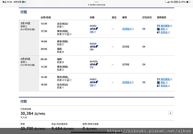Click total amount 30,384 元(TWD)
The image size is (193, 134).
[x=33, y=113]
